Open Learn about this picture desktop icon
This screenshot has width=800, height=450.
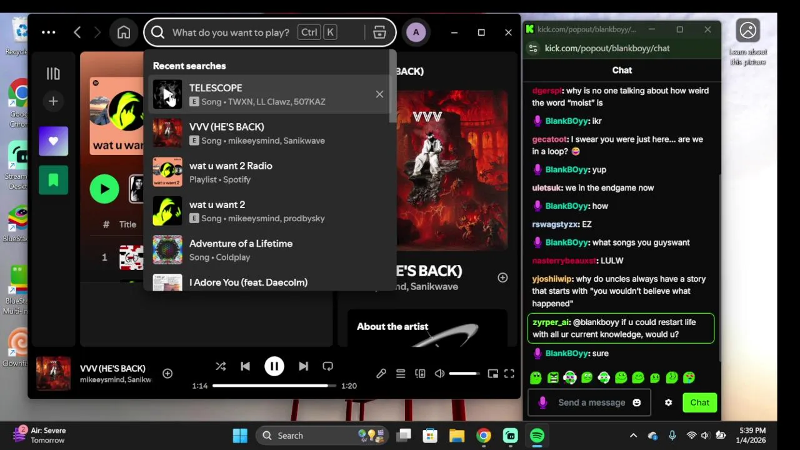point(748,42)
